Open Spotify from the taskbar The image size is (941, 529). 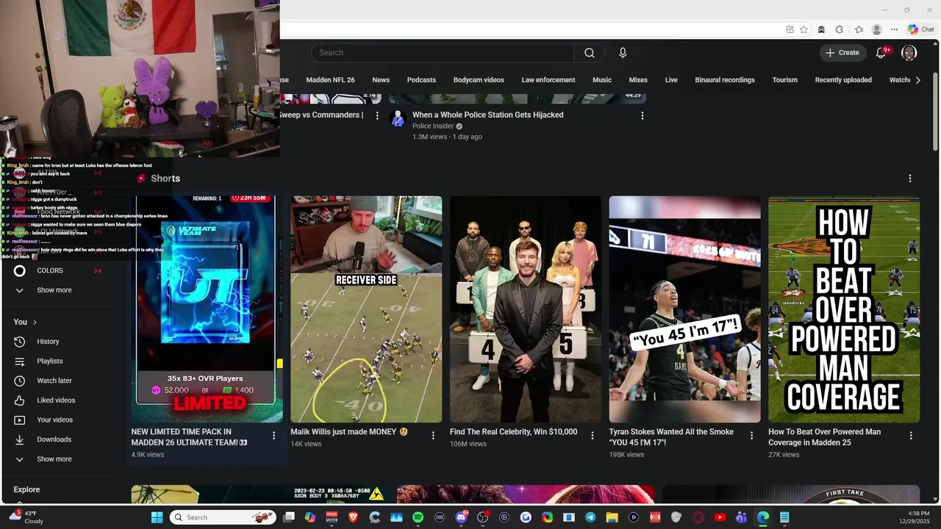(418, 517)
